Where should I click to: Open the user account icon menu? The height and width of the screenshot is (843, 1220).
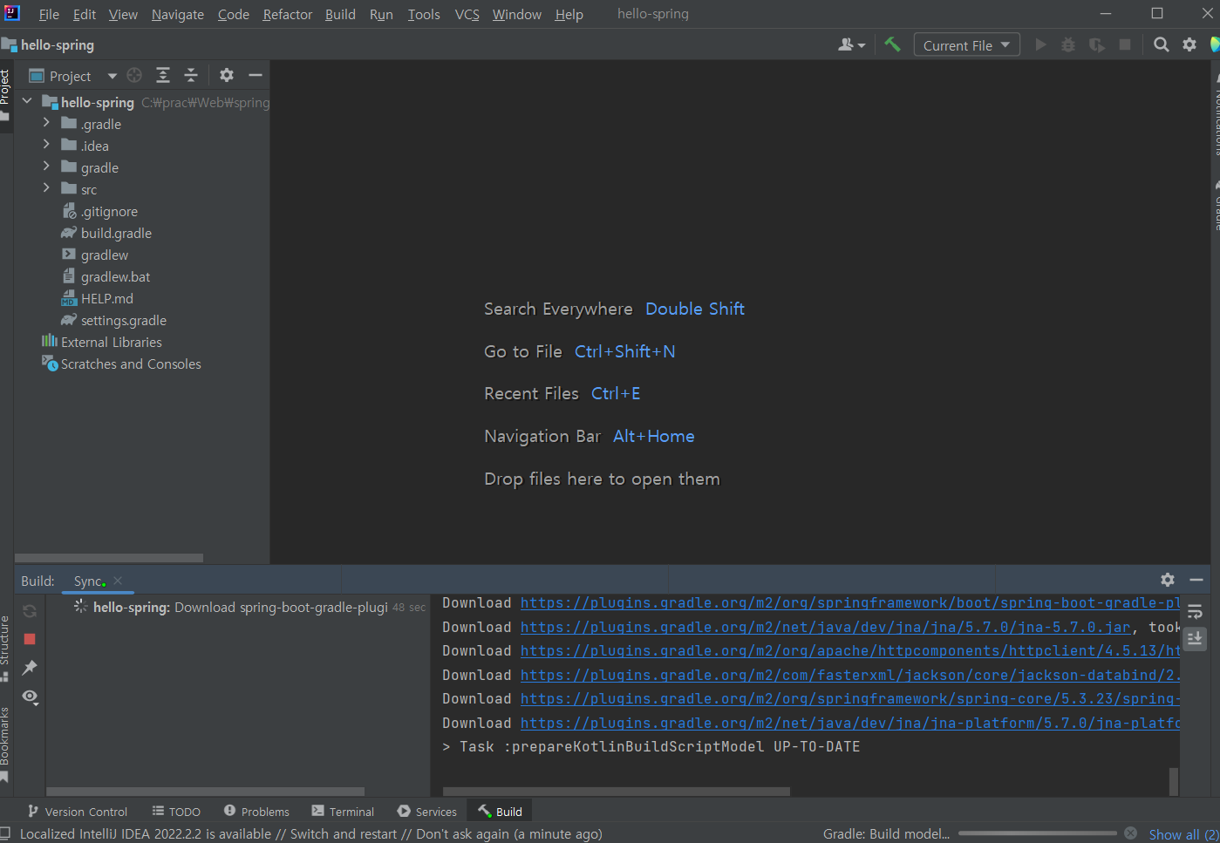(851, 44)
